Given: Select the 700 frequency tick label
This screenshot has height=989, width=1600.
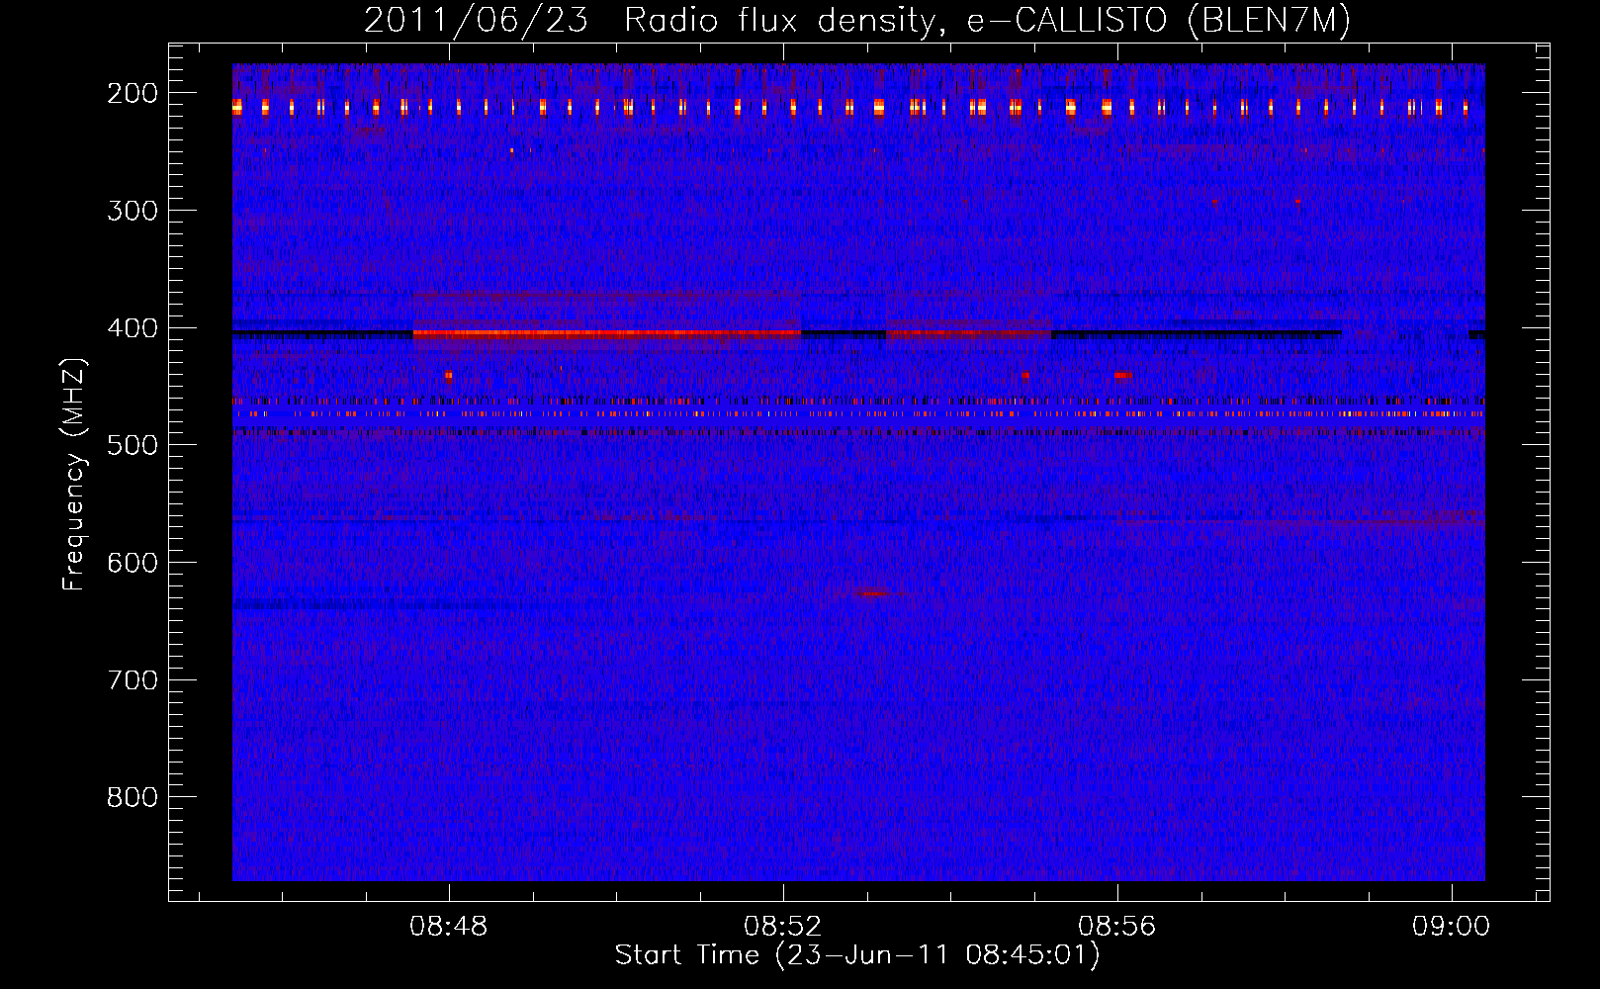Looking at the screenshot, I should [132, 680].
